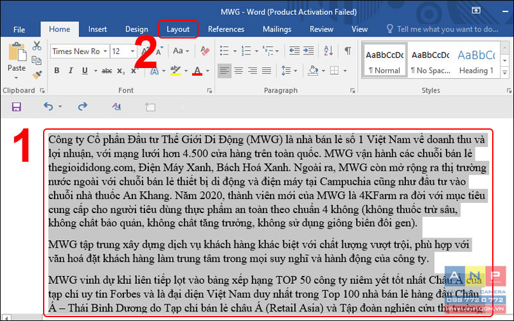Switch to the Insert tab
The image size is (514, 321).
(x=98, y=29)
